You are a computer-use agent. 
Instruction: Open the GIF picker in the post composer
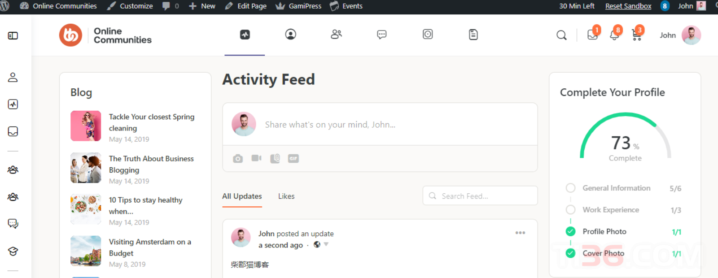[x=293, y=158]
